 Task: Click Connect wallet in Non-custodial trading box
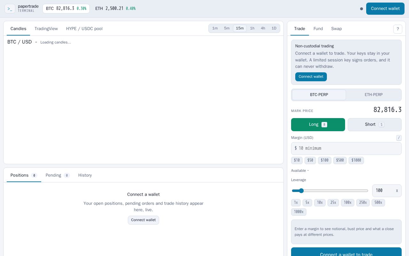click(311, 77)
